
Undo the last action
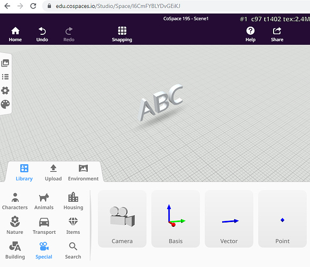tap(42, 34)
